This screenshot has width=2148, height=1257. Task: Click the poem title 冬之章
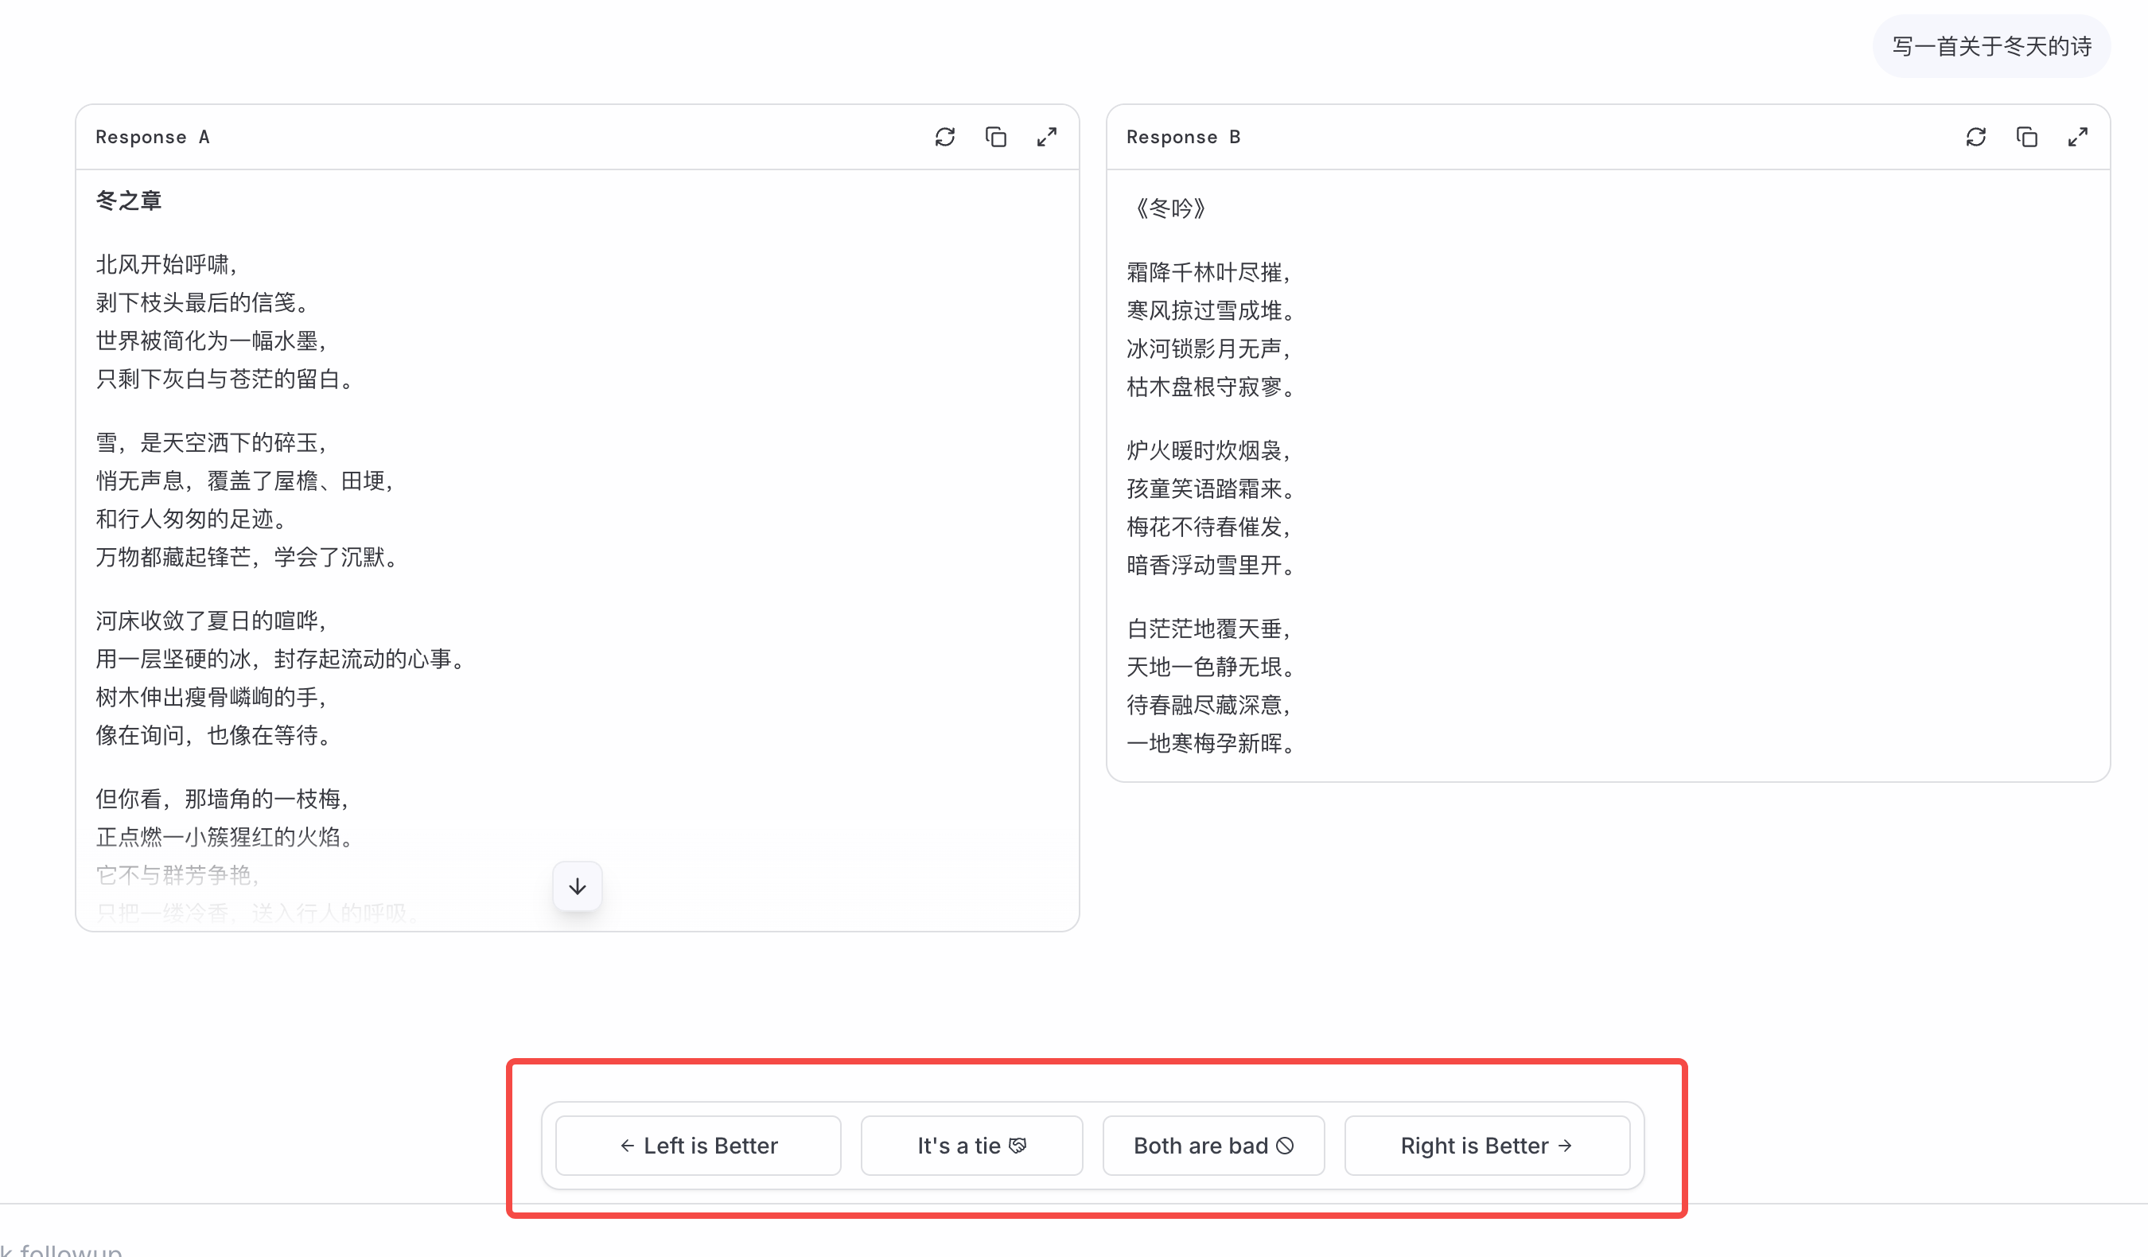pyautogui.click(x=129, y=200)
